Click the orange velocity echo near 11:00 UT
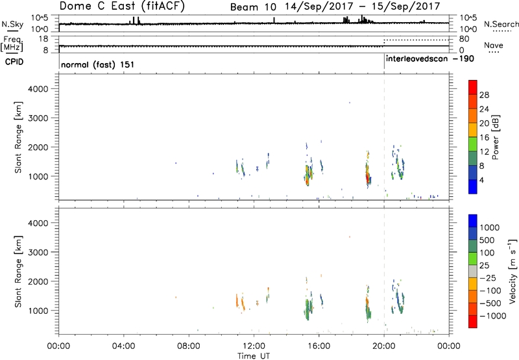Viewport: 519px width, 360px height. pos(237,302)
